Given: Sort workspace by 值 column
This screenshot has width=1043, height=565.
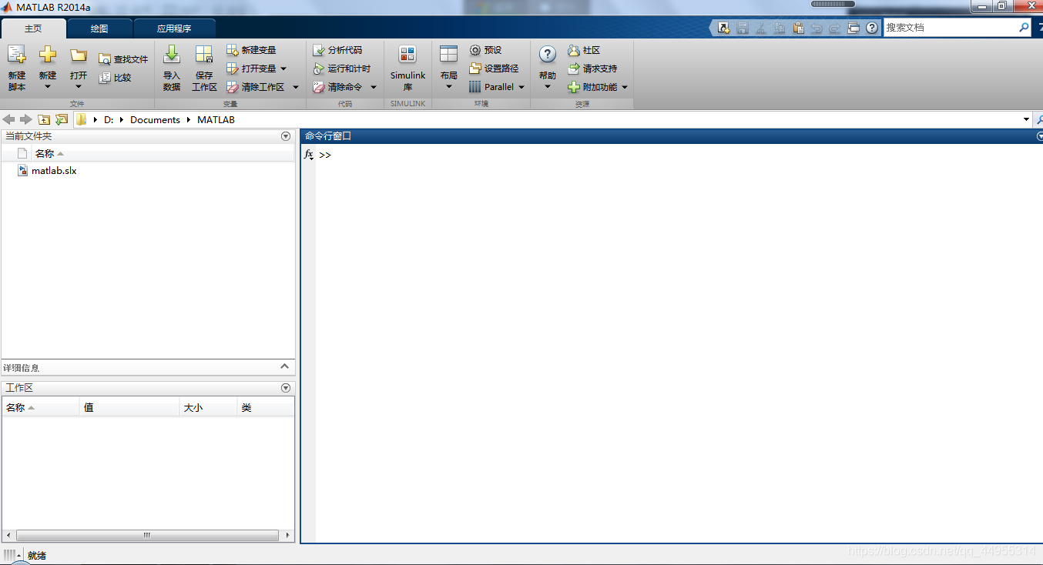Looking at the screenshot, I should 129,408.
